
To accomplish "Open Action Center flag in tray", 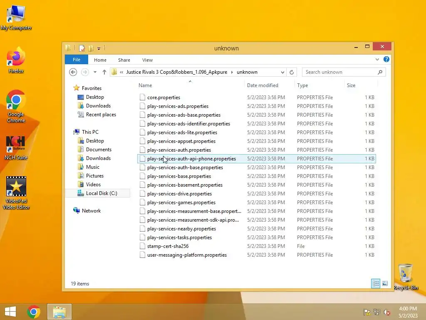I will pos(367,312).
